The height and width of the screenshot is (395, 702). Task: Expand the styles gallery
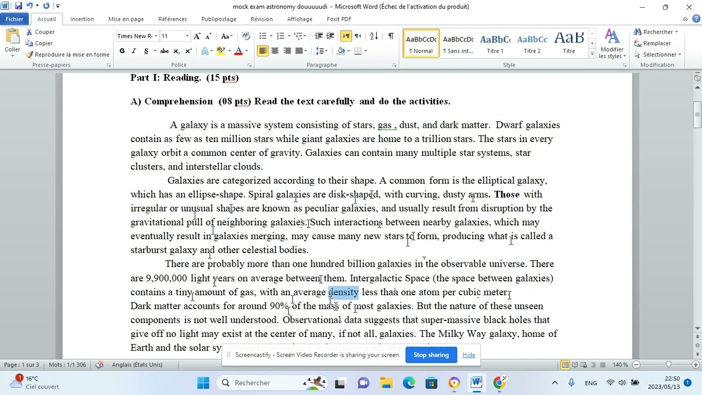(592, 54)
